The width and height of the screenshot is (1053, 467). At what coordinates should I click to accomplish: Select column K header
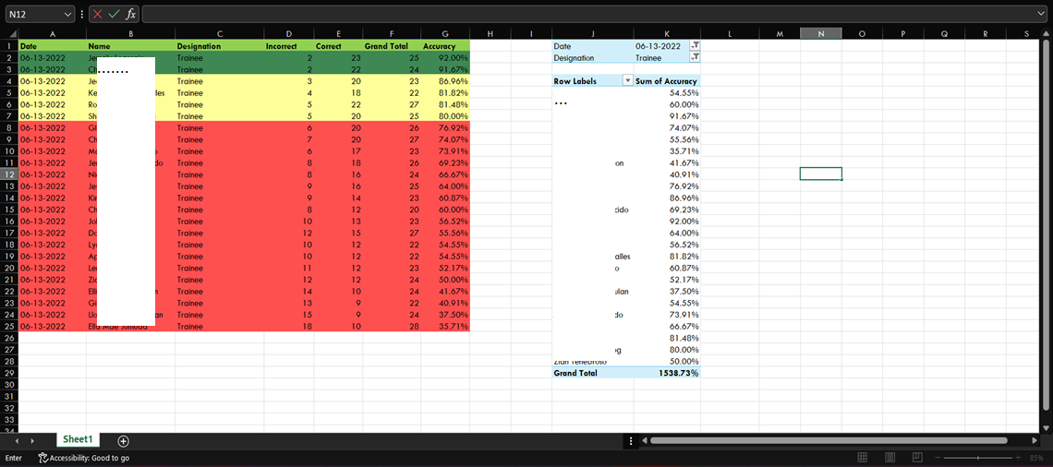(667, 33)
